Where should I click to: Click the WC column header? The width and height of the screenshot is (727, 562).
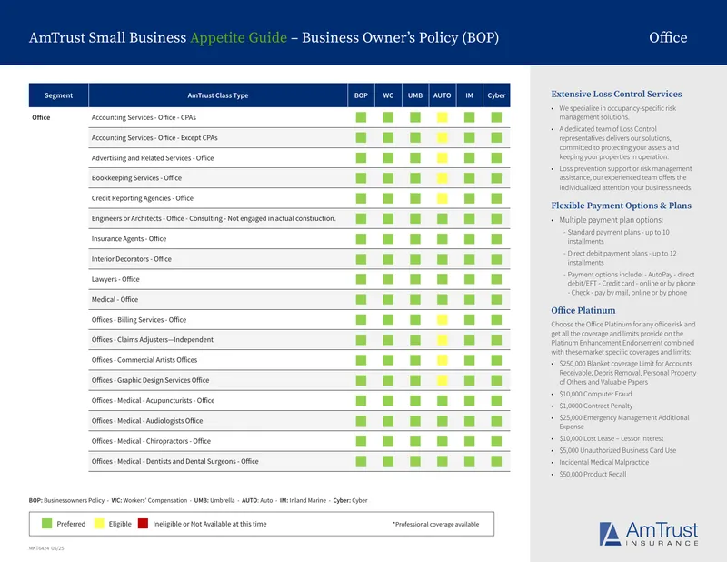point(388,95)
